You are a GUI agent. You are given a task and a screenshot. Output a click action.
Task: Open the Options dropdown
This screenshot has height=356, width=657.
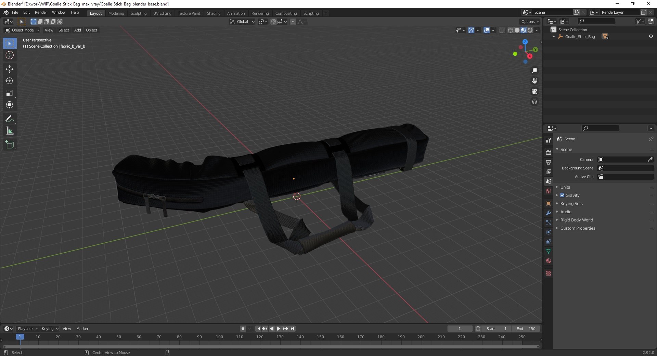(530, 22)
